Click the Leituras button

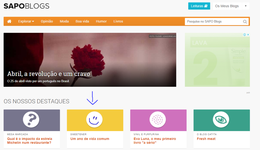click(x=199, y=6)
